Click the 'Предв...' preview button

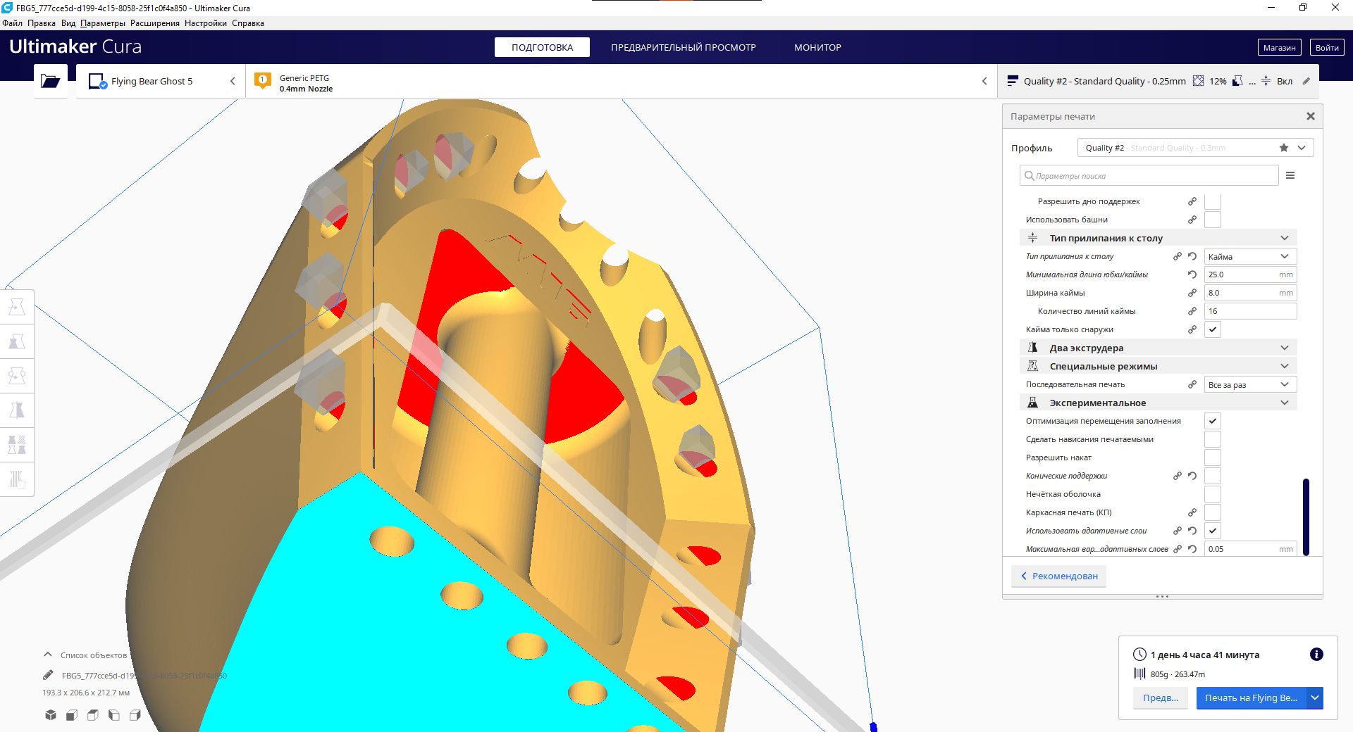click(x=1161, y=698)
